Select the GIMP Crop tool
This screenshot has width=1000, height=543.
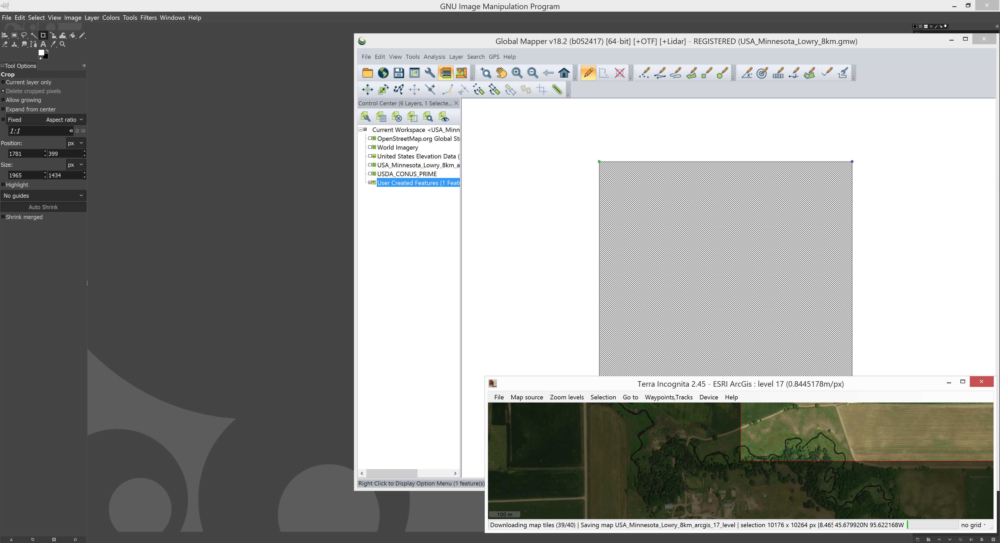coord(43,35)
